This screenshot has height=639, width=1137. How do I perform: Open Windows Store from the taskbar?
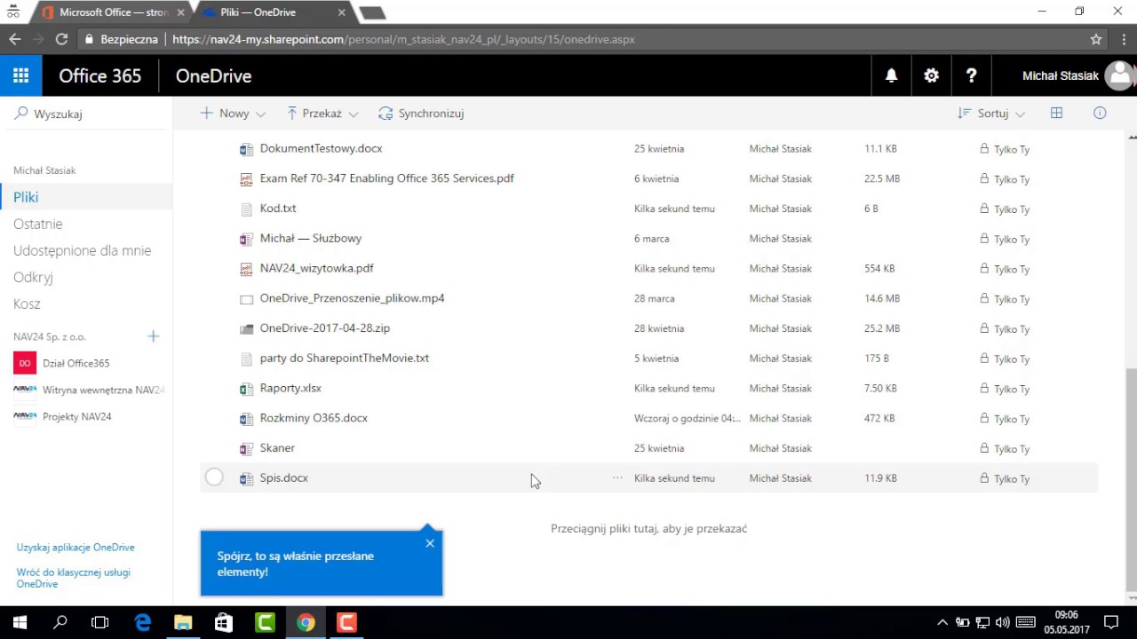224,622
